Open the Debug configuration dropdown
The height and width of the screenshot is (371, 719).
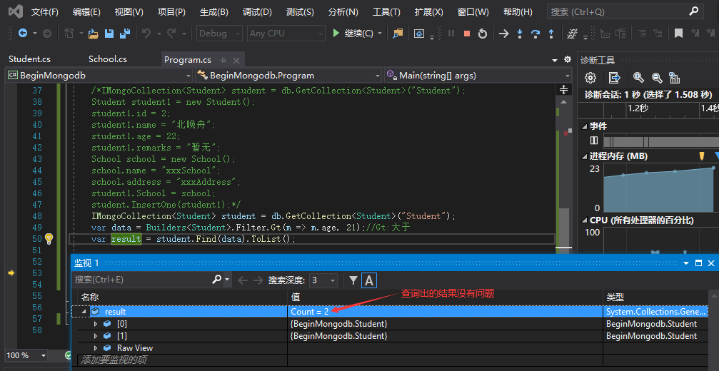click(219, 34)
